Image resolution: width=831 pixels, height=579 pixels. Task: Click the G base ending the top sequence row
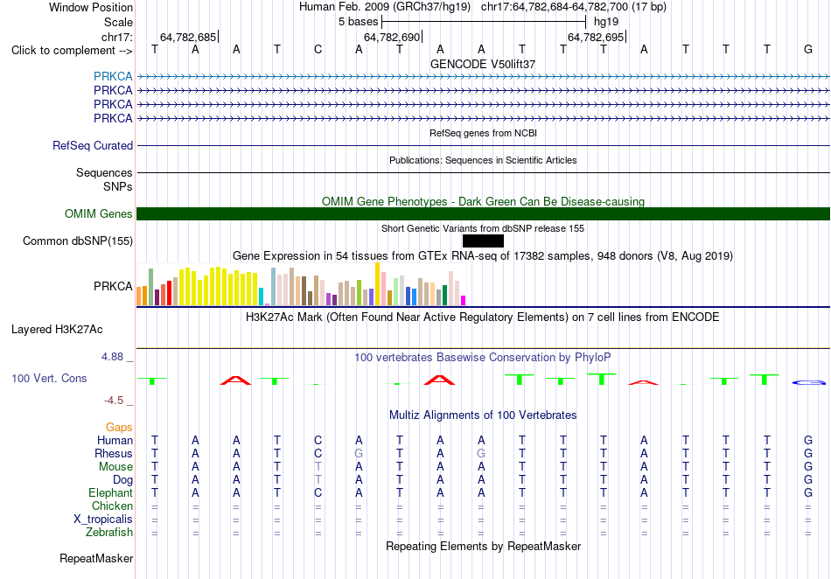pos(807,49)
